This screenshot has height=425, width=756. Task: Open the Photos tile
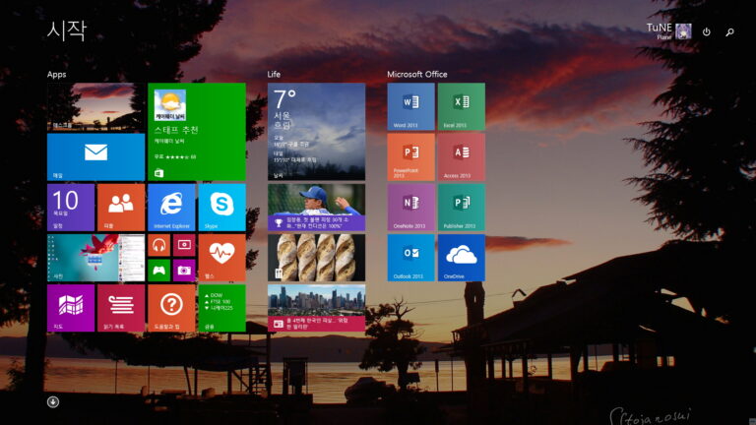(95, 258)
